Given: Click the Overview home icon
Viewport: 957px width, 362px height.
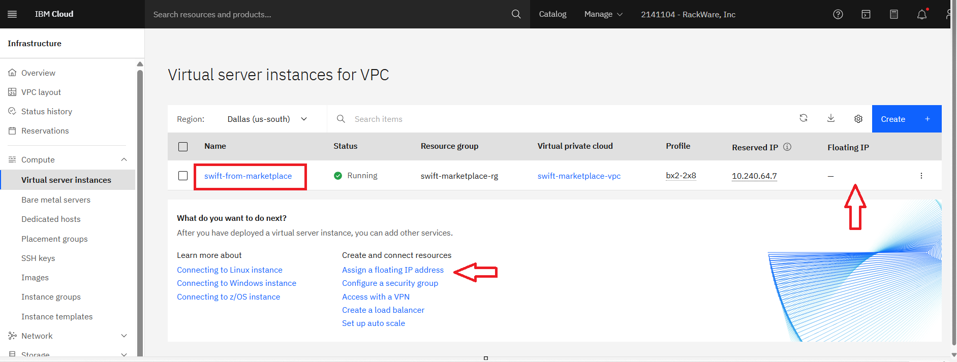Looking at the screenshot, I should 12,73.
